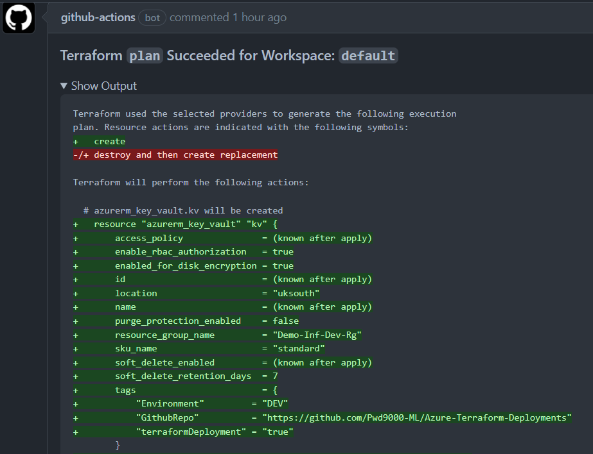Image resolution: width=593 pixels, height=454 pixels.
Task: Click the GithubRepo URL value
Action: [x=417, y=418]
